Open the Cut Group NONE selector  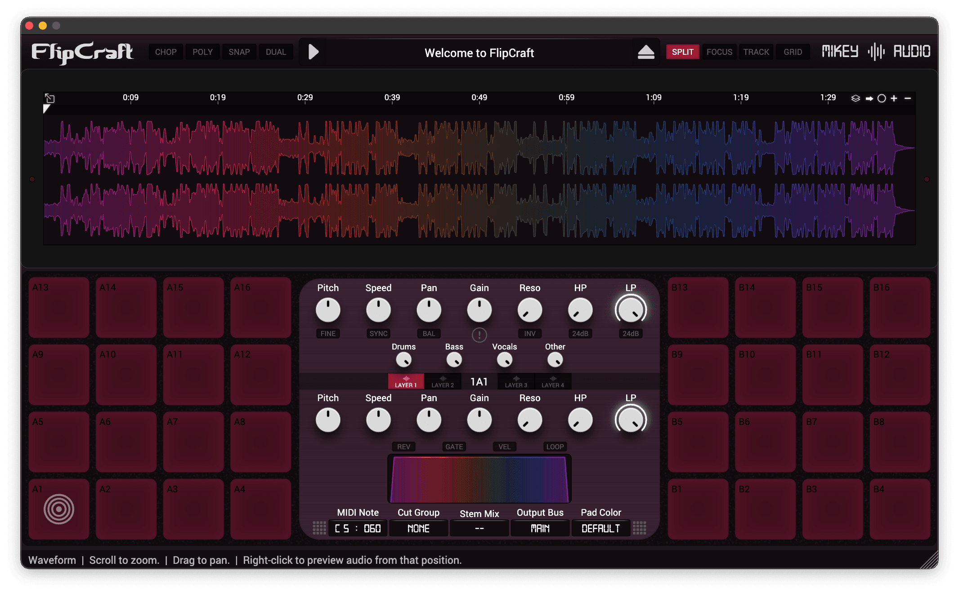418,528
